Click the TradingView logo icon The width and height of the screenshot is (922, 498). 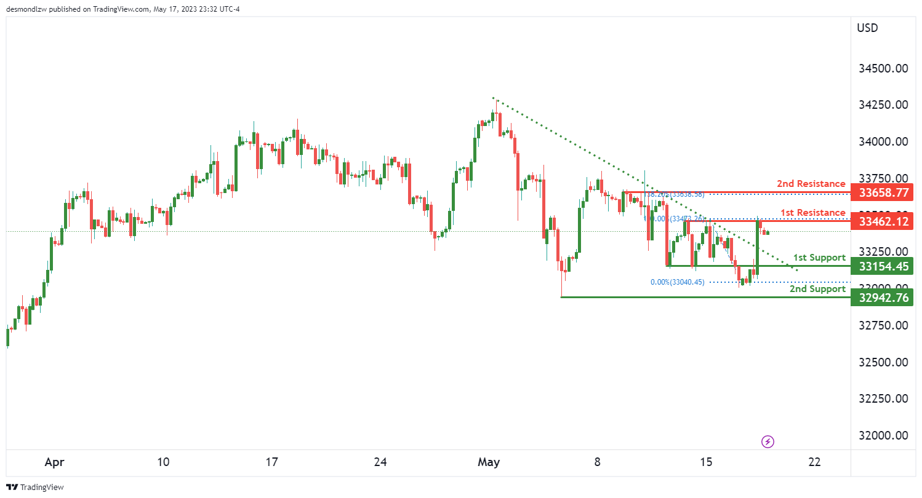click(12, 487)
